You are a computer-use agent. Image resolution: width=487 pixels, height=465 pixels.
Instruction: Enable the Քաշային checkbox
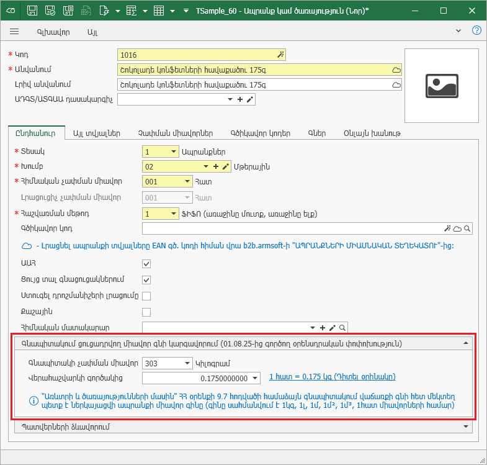point(146,312)
